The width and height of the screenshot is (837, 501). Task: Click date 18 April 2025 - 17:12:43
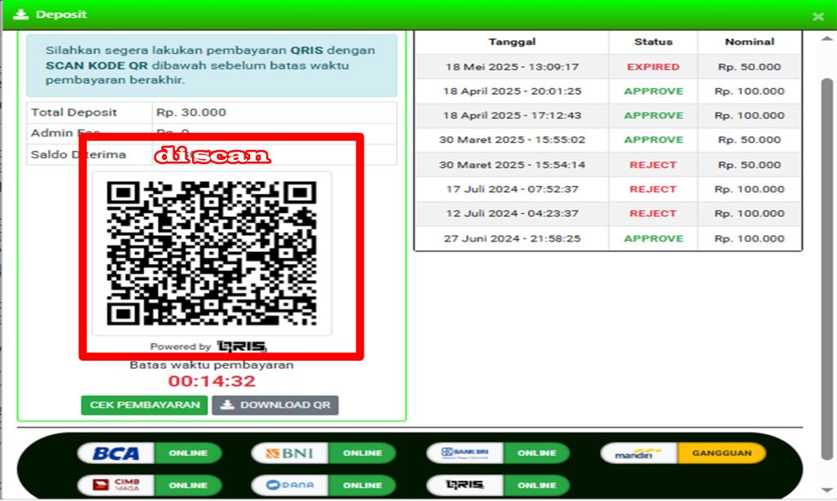(512, 116)
